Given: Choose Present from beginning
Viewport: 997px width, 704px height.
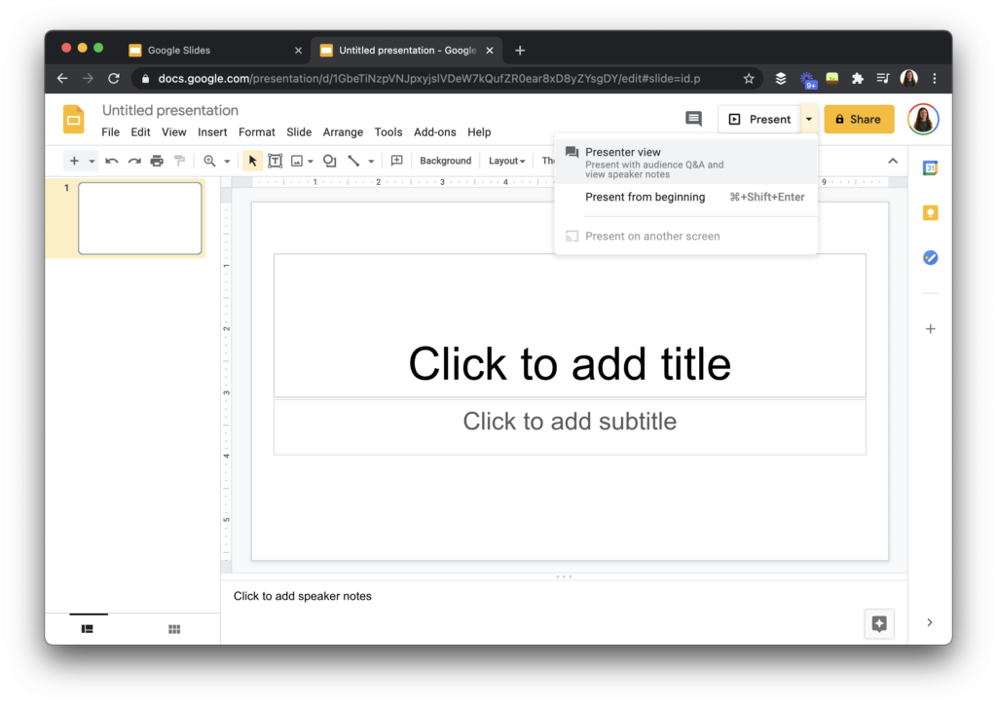Looking at the screenshot, I should pyautogui.click(x=646, y=197).
